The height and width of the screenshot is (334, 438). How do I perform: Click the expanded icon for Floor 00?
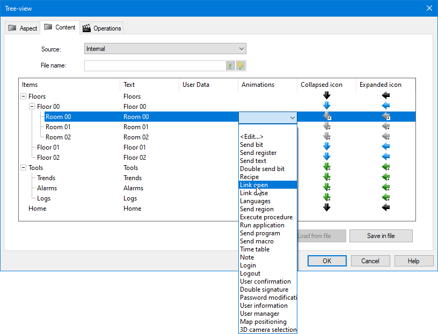point(385,106)
